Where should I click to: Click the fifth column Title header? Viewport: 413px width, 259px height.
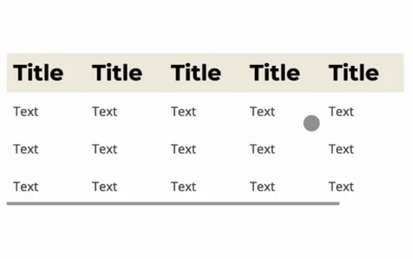(x=353, y=73)
